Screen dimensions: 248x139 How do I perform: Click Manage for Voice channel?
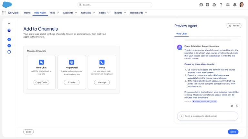102,83
